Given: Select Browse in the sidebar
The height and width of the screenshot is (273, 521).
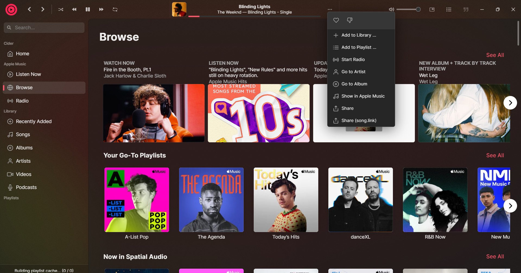Looking at the screenshot, I should [x=44, y=88].
